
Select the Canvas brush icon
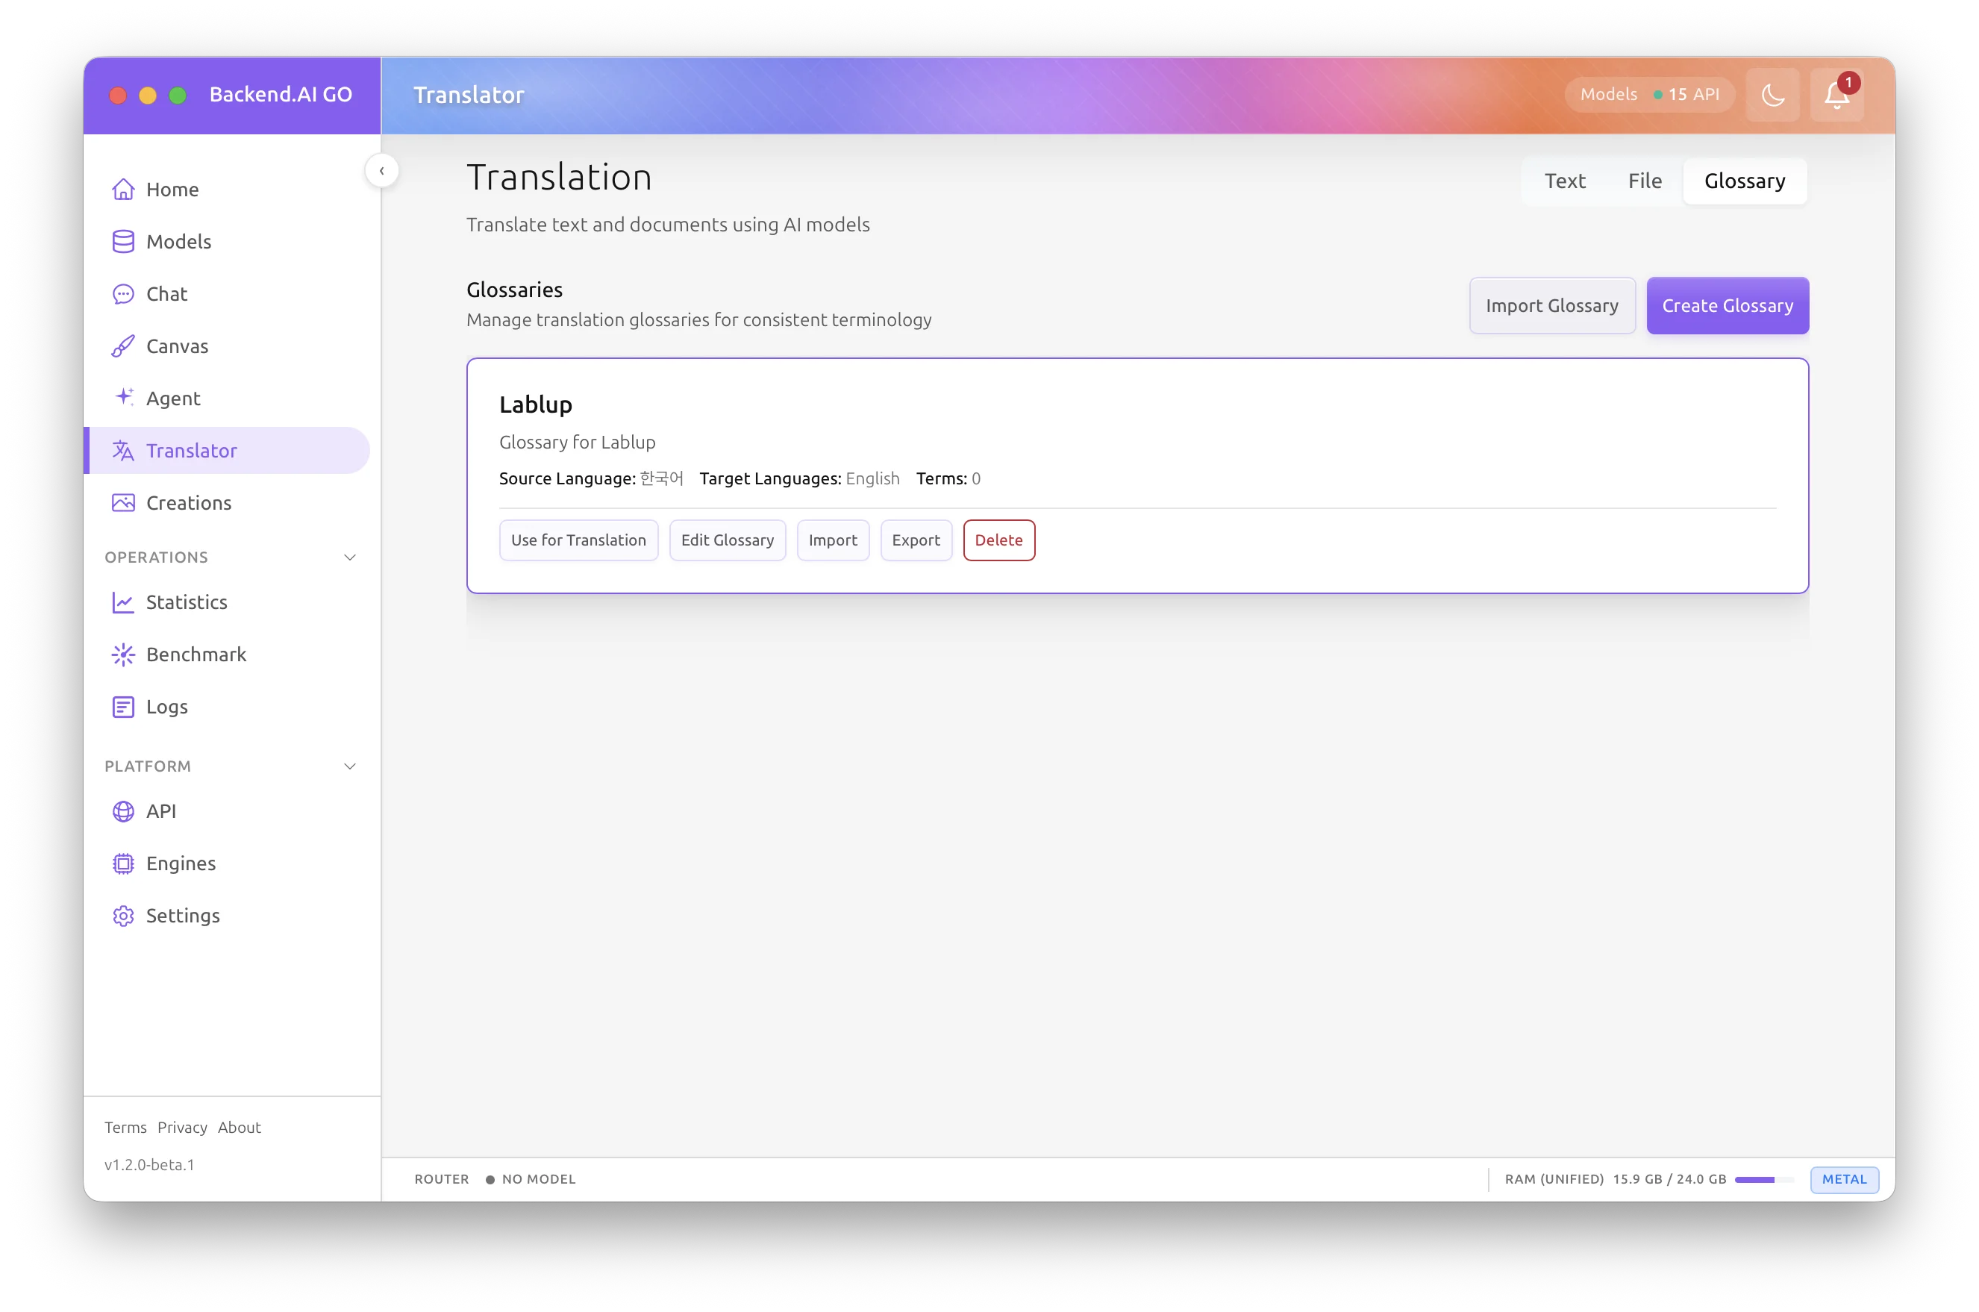[123, 346]
